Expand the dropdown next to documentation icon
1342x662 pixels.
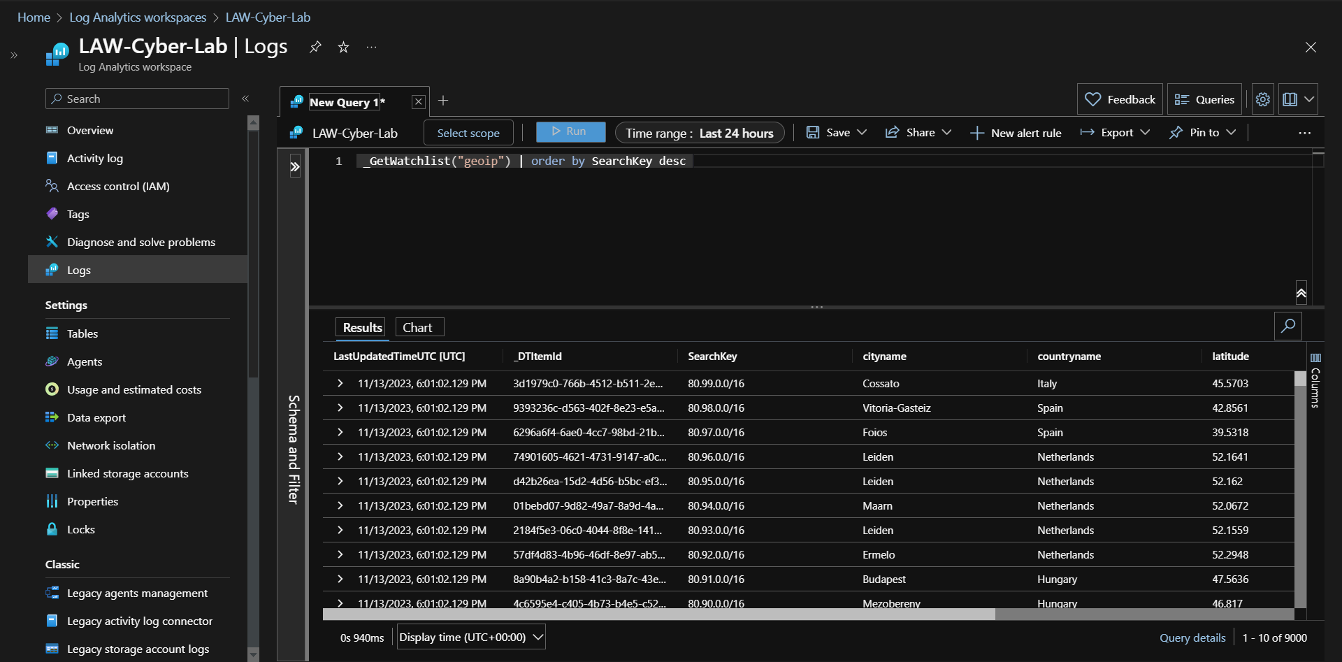click(x=1309, y=99)
